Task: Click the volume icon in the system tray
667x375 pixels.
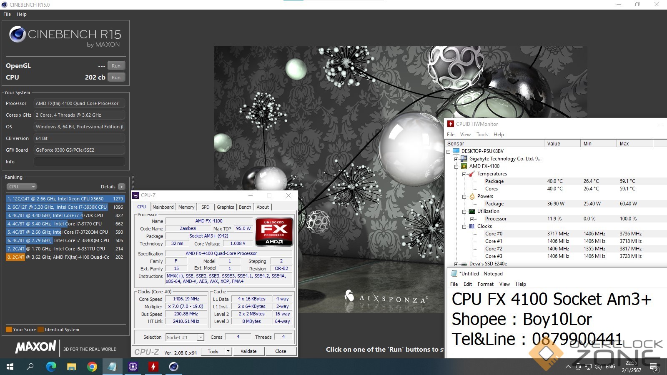Action: pyautogui.click(x=598, y=367)
